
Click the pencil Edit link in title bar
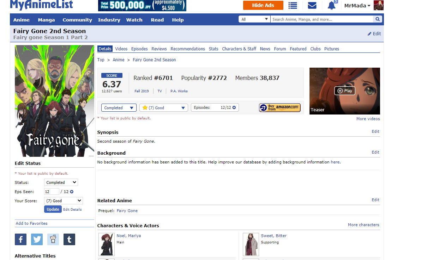click(x=374, y=34)
